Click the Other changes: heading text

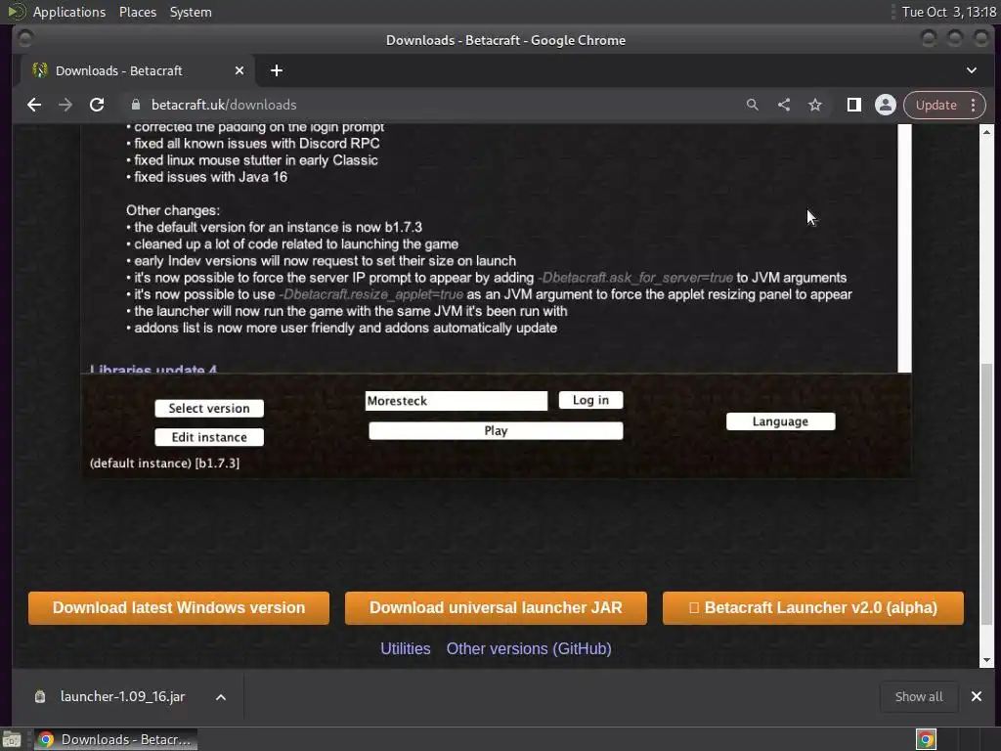[x=173, y=210]
